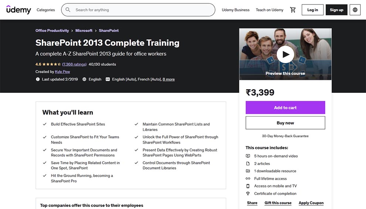The width and height of the screenshot is (366, 209).
Task: Click Gift this course
Action: click(x=278, y=203)
